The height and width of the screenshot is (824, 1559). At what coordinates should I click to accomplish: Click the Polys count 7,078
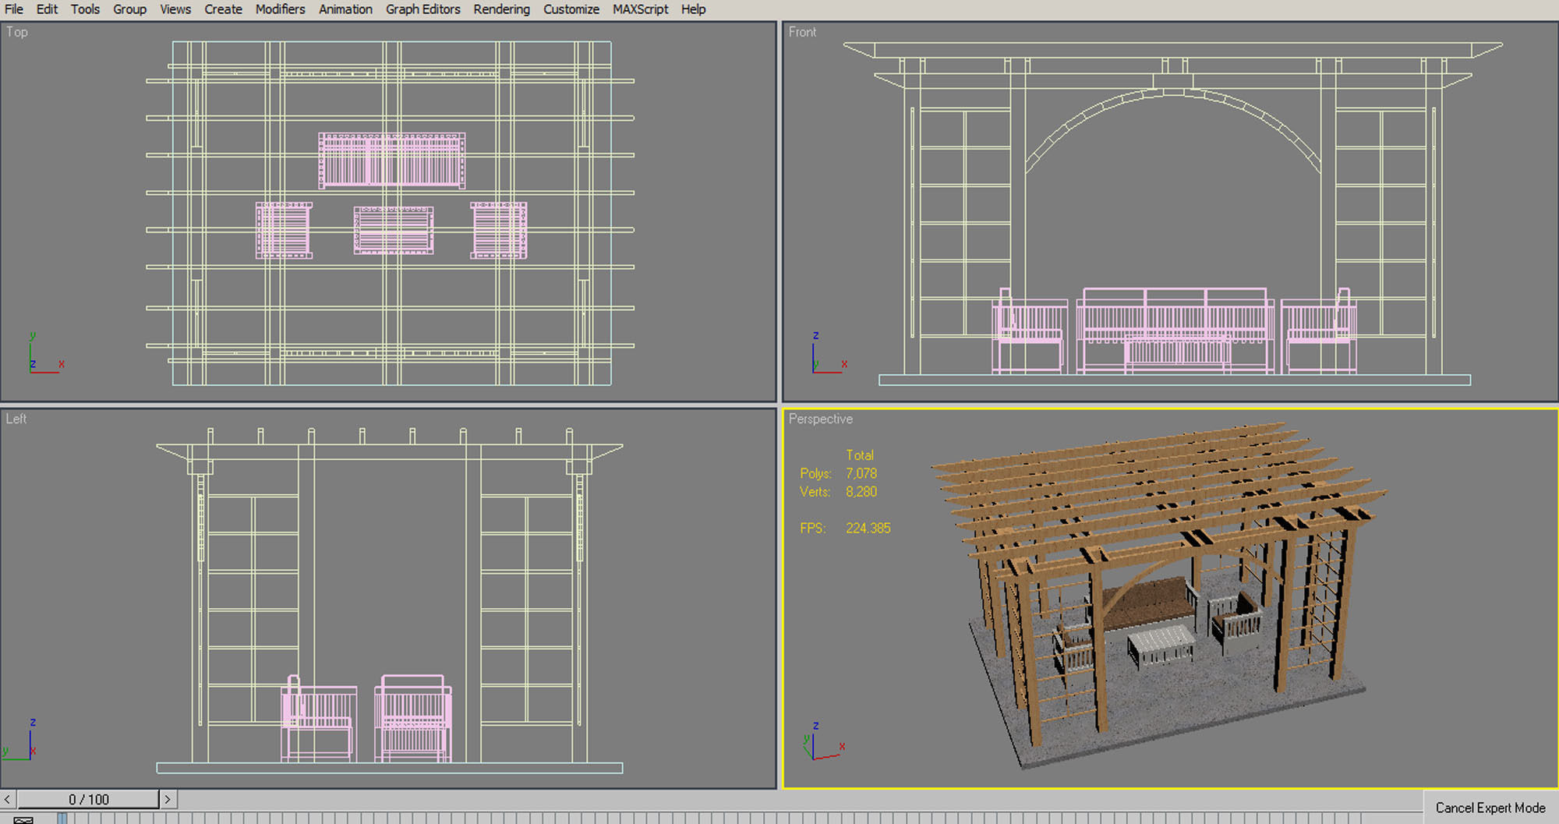pos(861,473)
